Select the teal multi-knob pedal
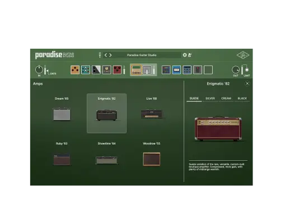Screen dimensions: 285x224 [x=86, y=70]
